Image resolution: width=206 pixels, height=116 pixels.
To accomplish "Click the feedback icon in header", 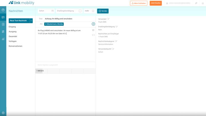I will click(x=196, y=3).
